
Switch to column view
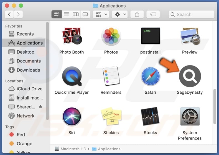click(x=76, y=14)
